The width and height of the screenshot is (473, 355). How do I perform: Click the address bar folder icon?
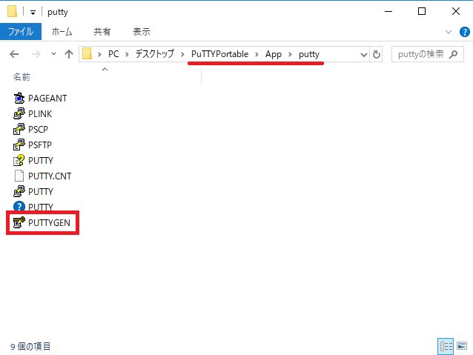pyautogui.click(x=87, y=54)
